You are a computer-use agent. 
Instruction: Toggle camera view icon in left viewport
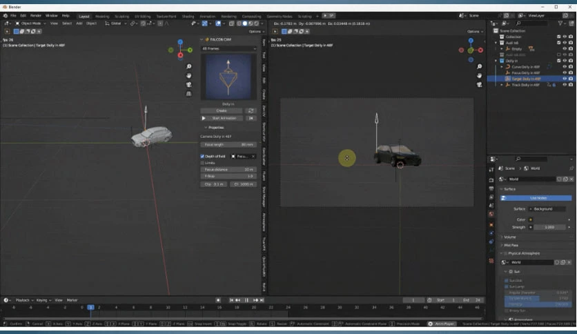tap(189, 85)
